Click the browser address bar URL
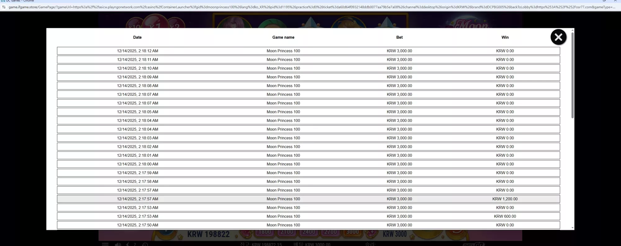The image size is (621, 246). pyautogui.click(x=312, y=7)
